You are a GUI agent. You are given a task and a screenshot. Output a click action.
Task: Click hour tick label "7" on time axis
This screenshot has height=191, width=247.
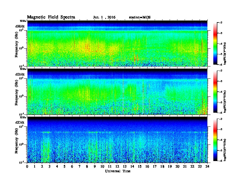(x=80, y=166)
